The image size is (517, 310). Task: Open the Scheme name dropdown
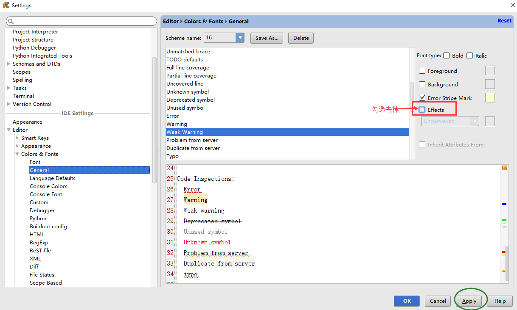[240, 38]
